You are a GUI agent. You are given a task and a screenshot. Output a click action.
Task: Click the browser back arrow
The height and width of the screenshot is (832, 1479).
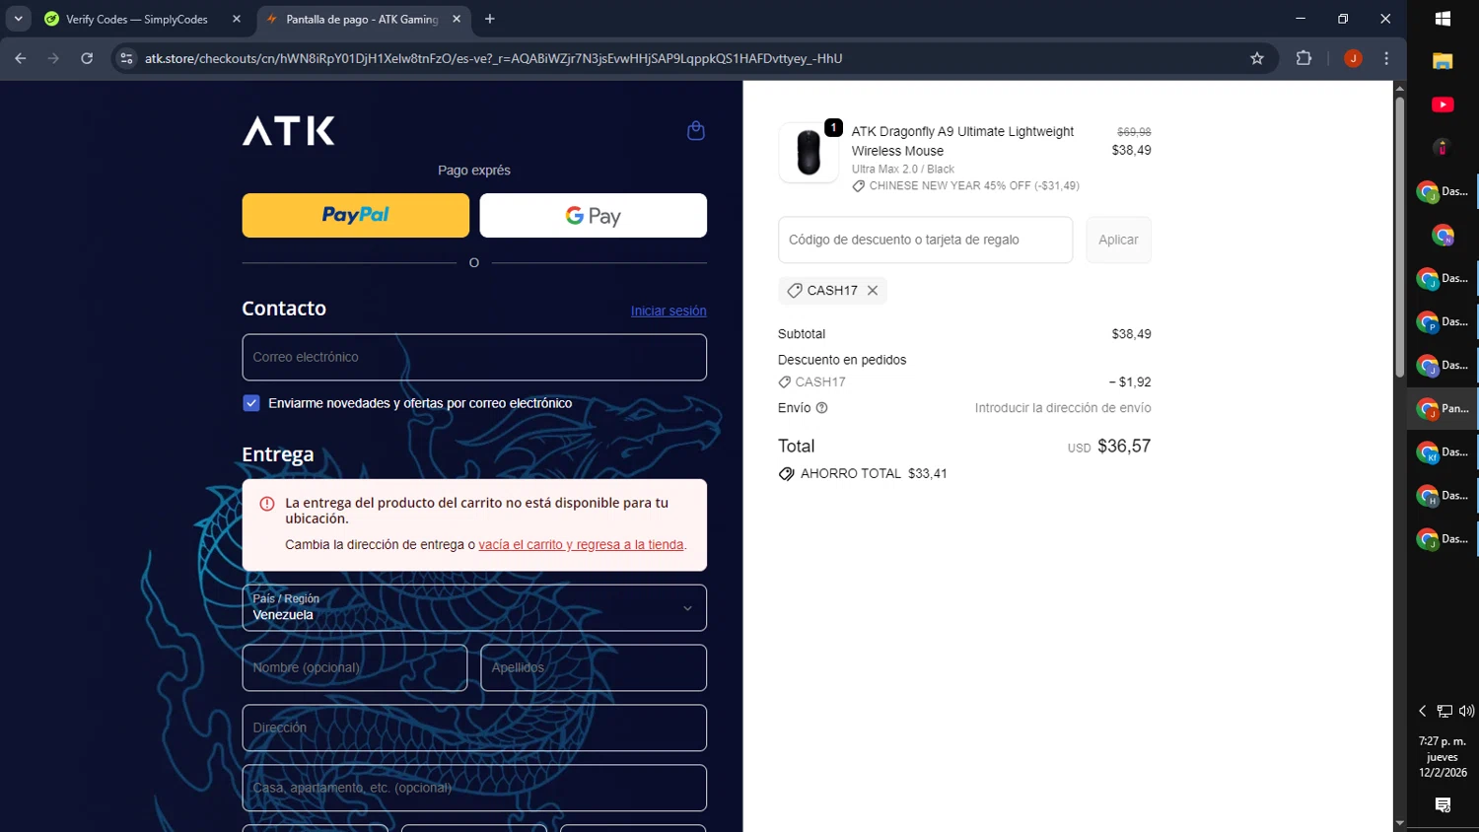21,58
